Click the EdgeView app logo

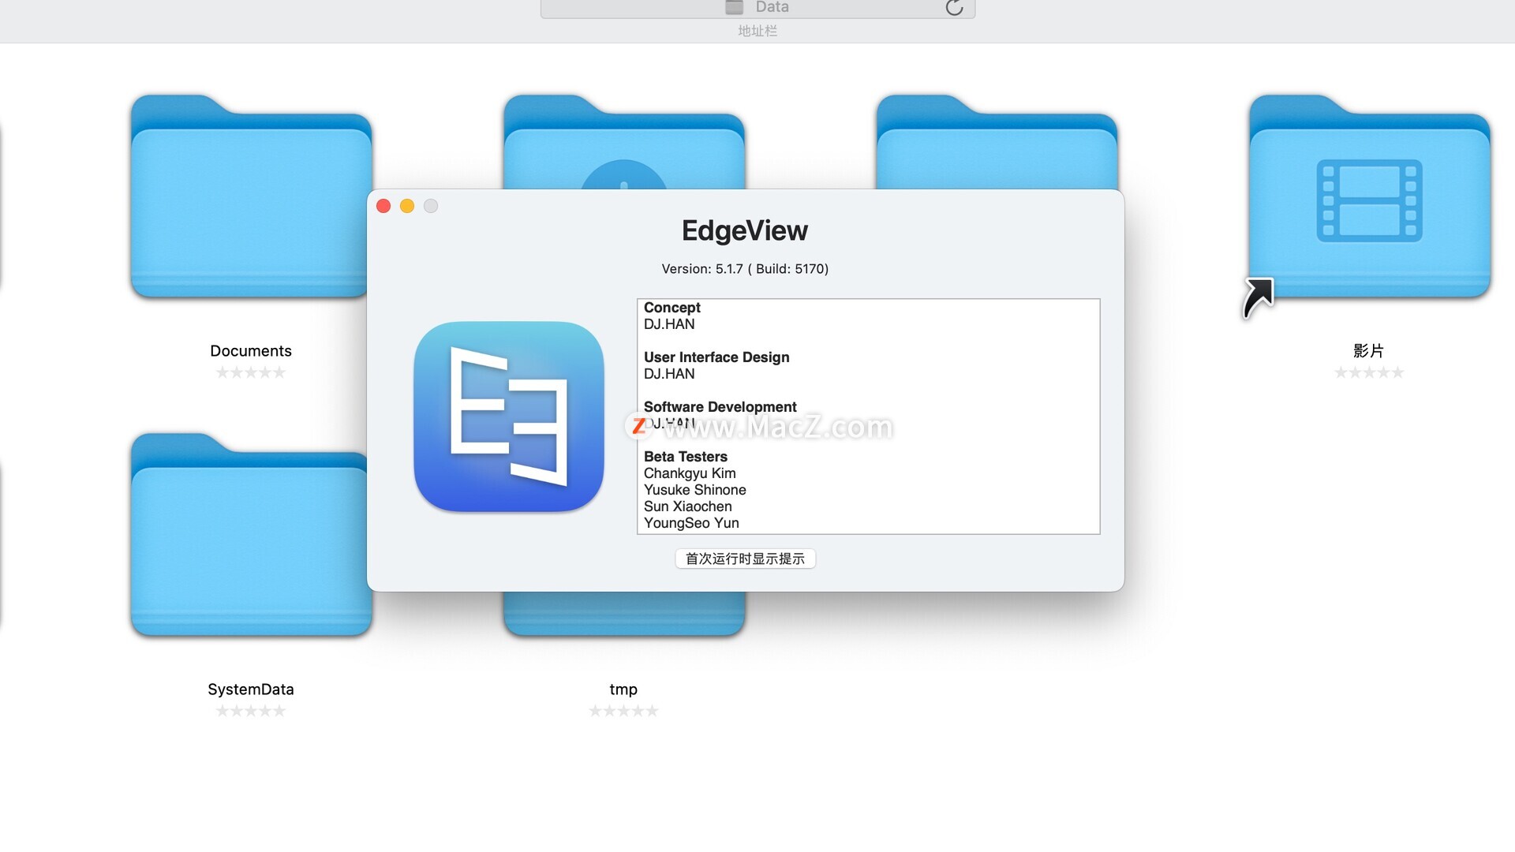pyautogui.click(x=509, y=417)
